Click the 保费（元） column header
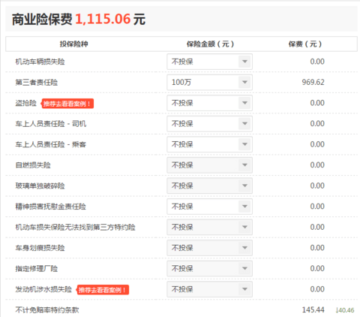Image resolution: width=360 pixels, height=317 pixels. click(x=305, y=44)
